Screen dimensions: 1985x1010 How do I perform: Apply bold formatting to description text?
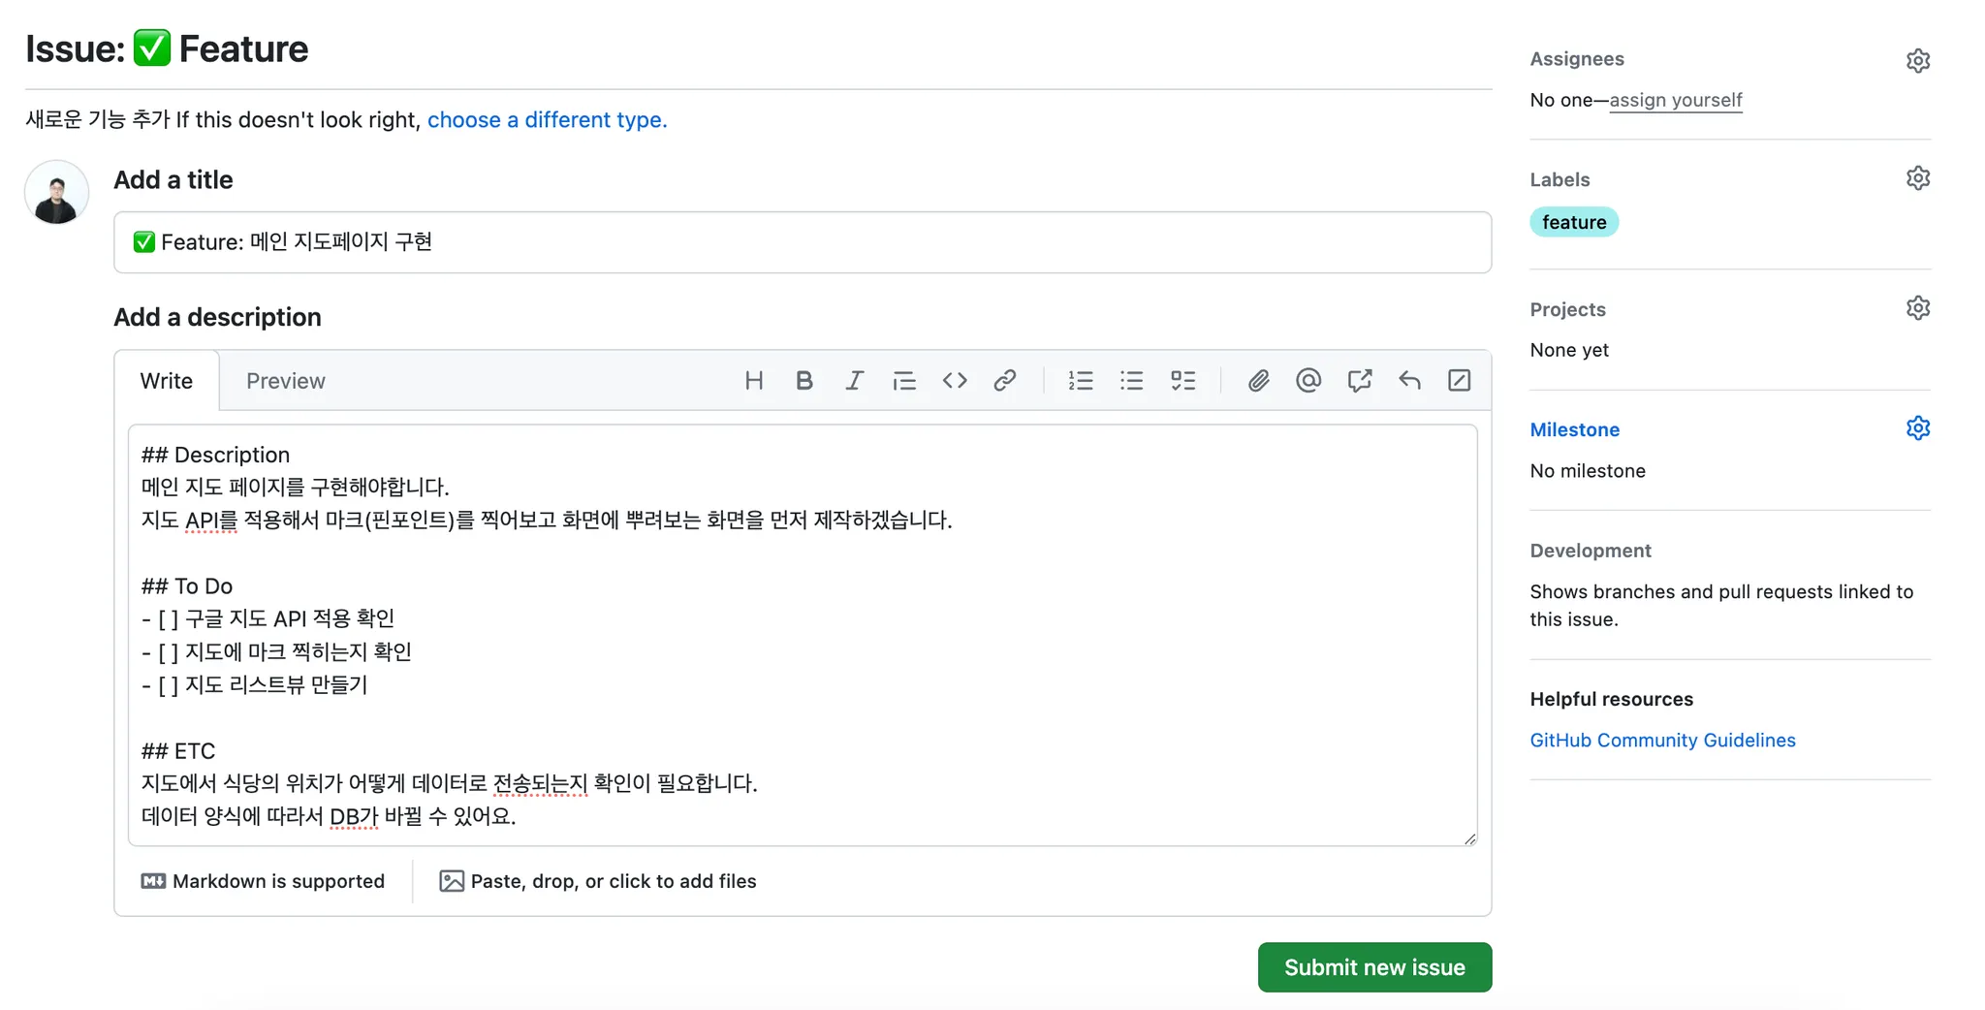click(x=803, y=381)
